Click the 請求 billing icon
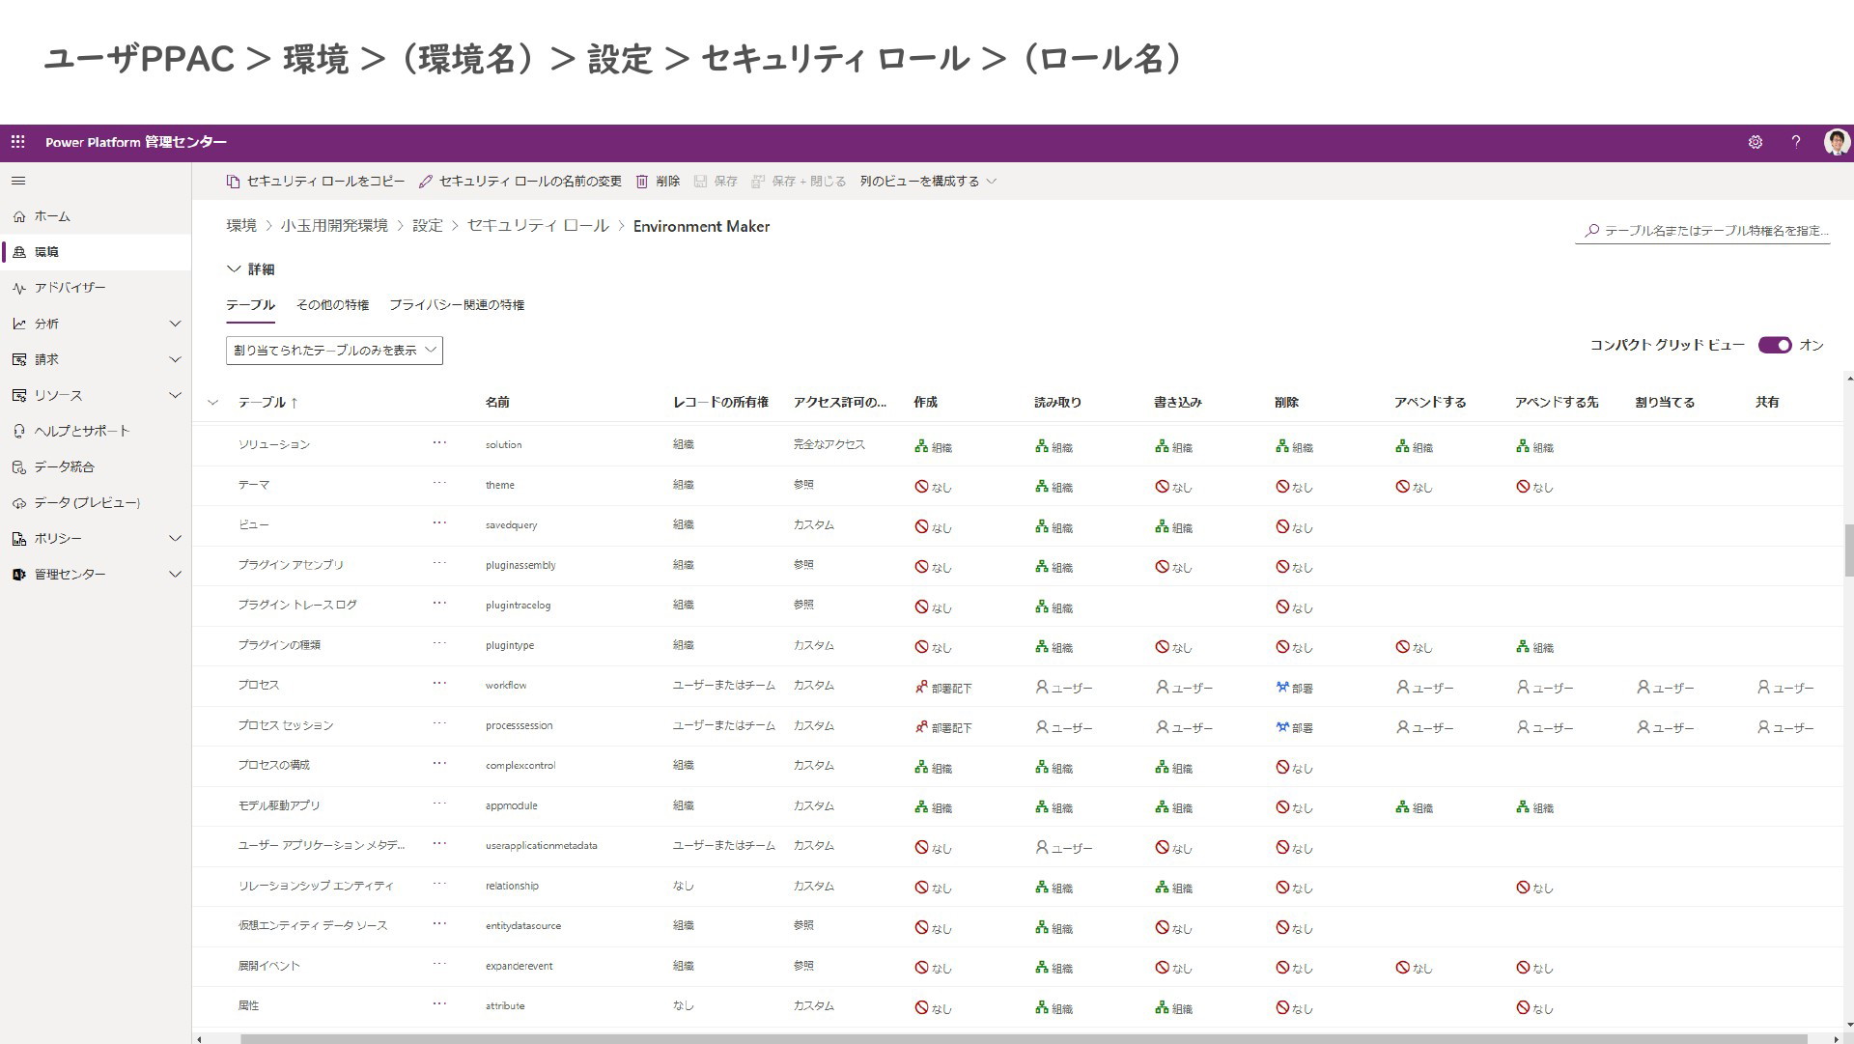This screenshot has width=1854, height=1044. coord(19,359)
